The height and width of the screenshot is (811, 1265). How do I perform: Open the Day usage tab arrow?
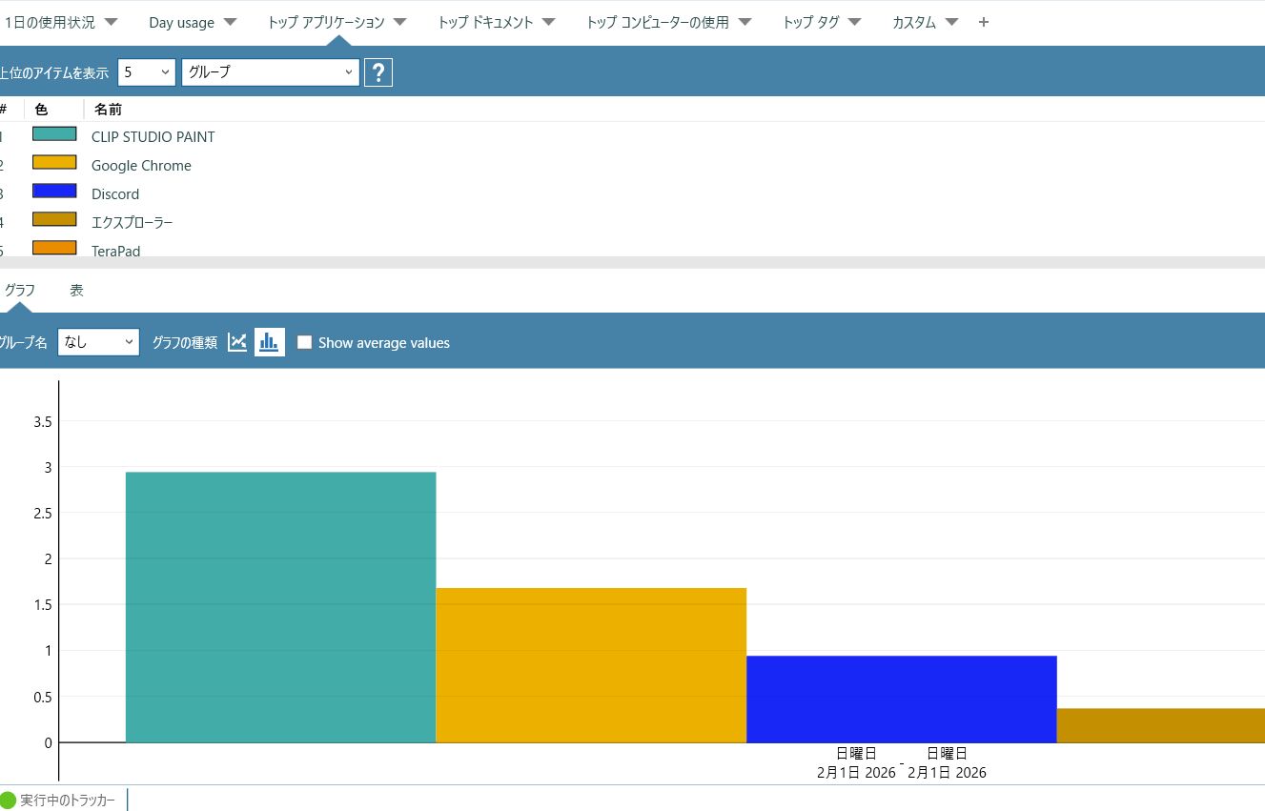(x=231, y=22)
